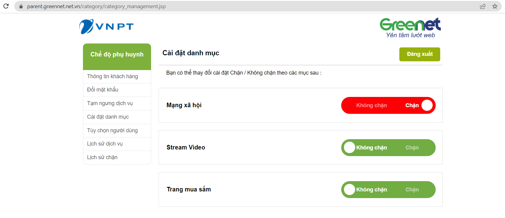Screen dimensions: 505x218
Task: Click the browser reload icon
Action: coord(6,6)
